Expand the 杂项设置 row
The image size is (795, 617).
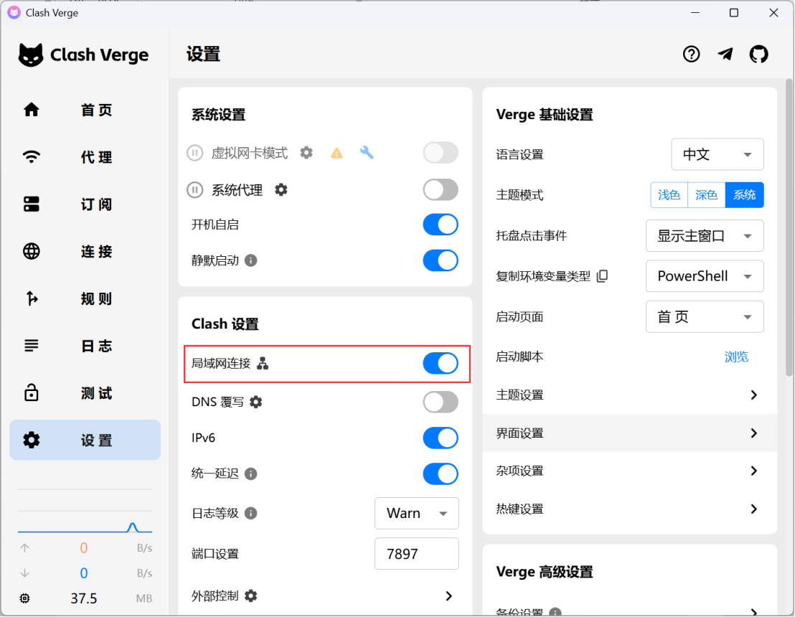(630, 471)
